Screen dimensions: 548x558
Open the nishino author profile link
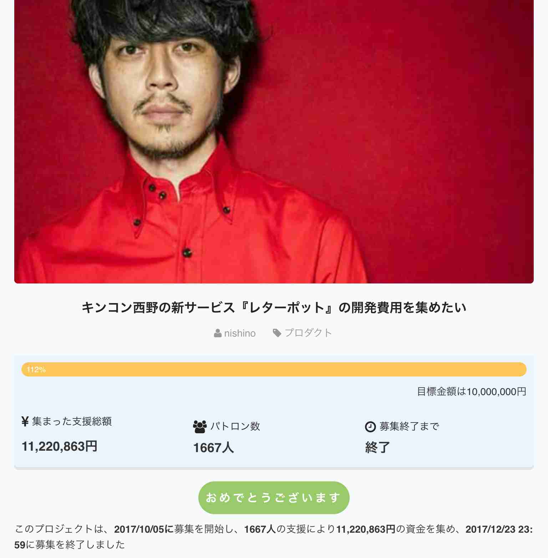(x=240, y=333)
